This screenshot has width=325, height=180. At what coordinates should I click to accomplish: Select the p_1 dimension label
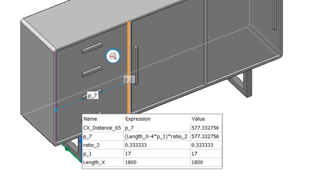pyautogui.click(x=129, y=80)
